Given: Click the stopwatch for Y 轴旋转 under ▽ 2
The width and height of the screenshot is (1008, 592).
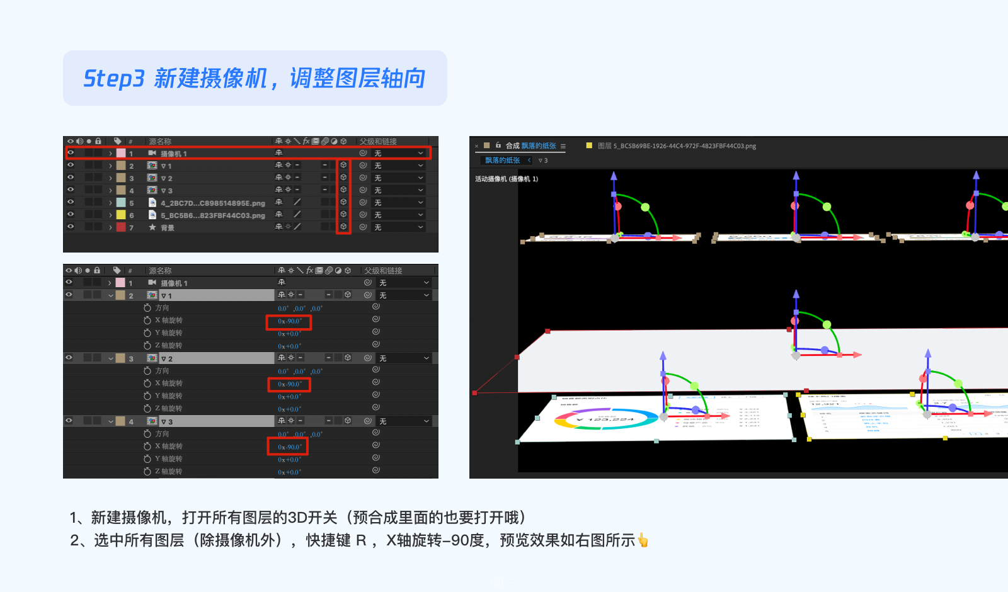Looking at the screenshot, I should coord(147,396).
